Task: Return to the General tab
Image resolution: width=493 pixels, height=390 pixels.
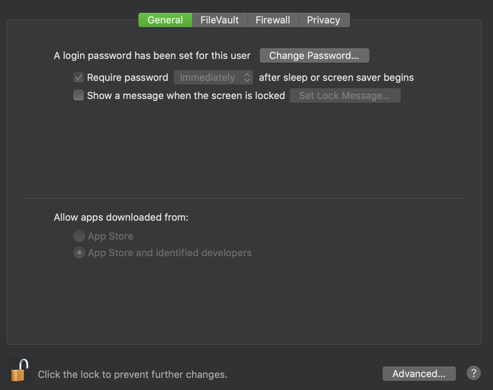Action: pos(165,20)
